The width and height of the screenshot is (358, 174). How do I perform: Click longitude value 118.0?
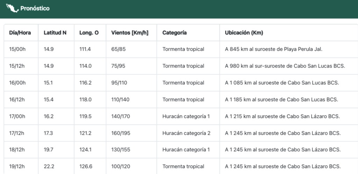(x=85, y=99)
